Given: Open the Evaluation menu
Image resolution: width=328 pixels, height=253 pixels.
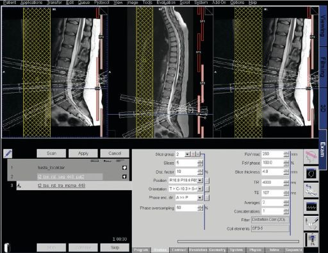Looking at the screenshot, I should tap(166, 3).
